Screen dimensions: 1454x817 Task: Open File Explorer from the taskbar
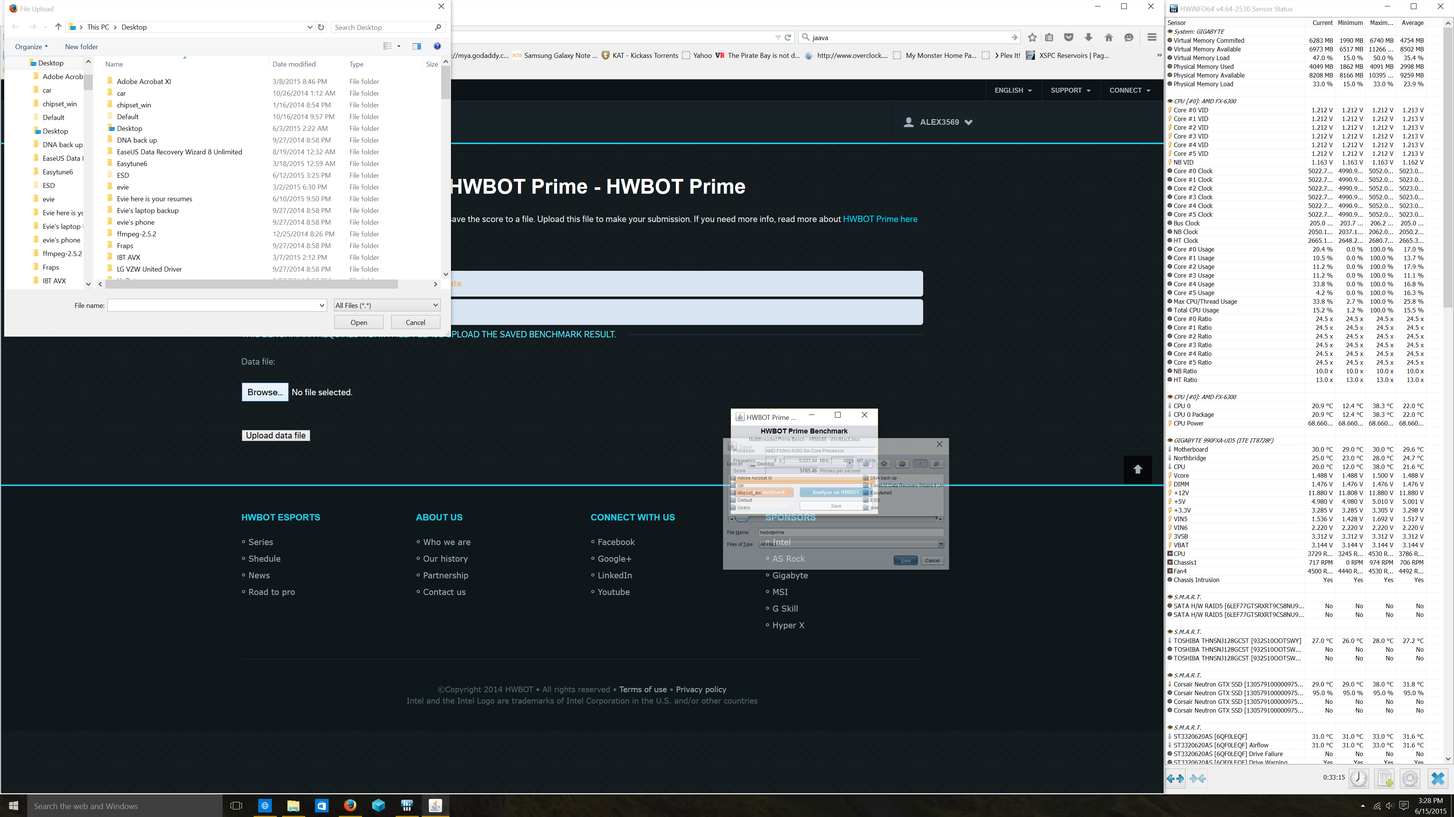click(293, 805)
